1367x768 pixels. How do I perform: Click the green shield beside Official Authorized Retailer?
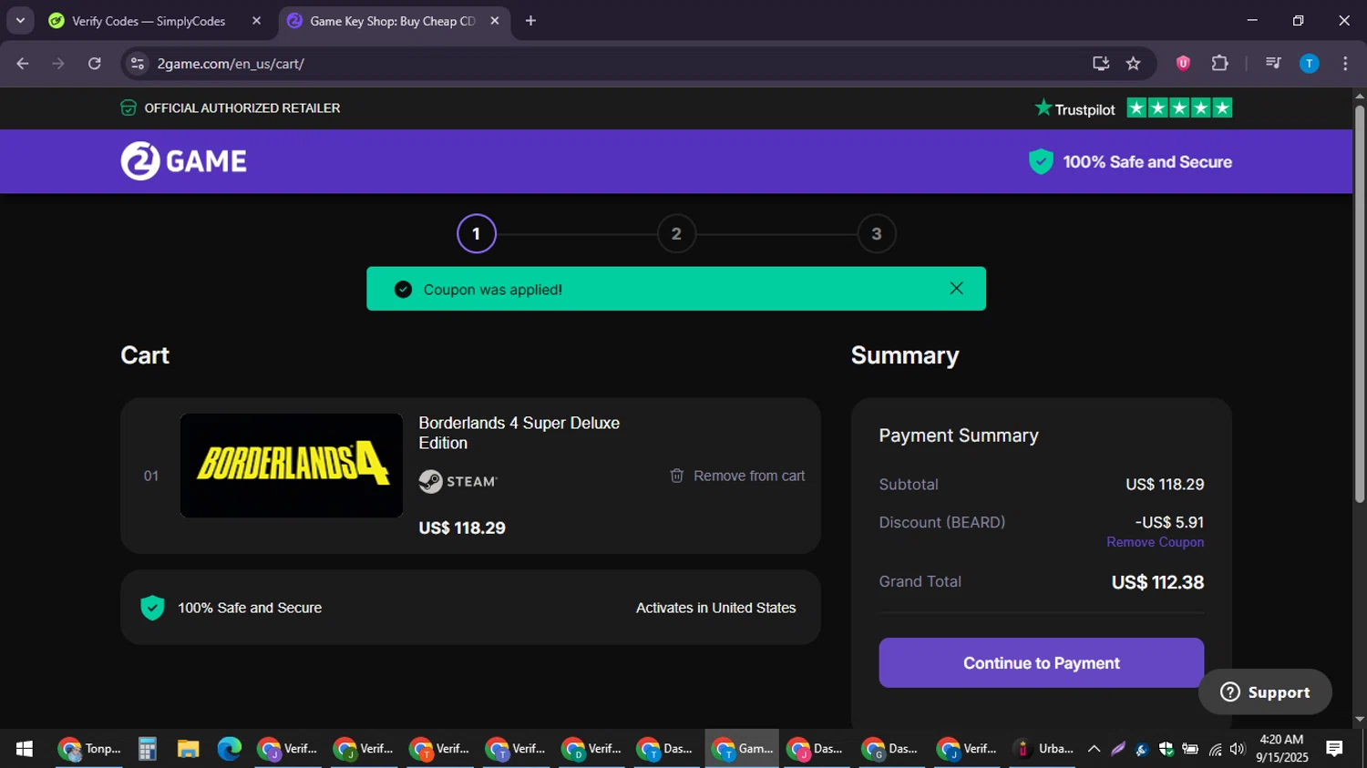(128, 108)
